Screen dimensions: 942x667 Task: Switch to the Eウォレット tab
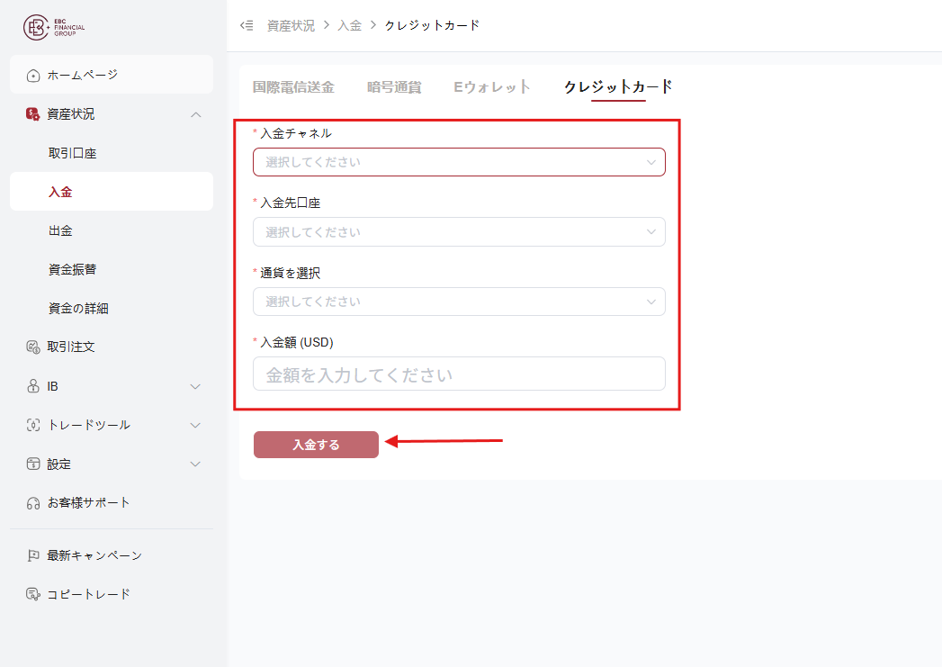point(491,87)
